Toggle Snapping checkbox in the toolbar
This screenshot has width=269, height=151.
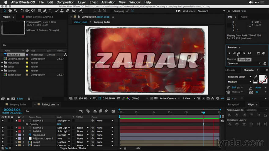coord(112,11)
